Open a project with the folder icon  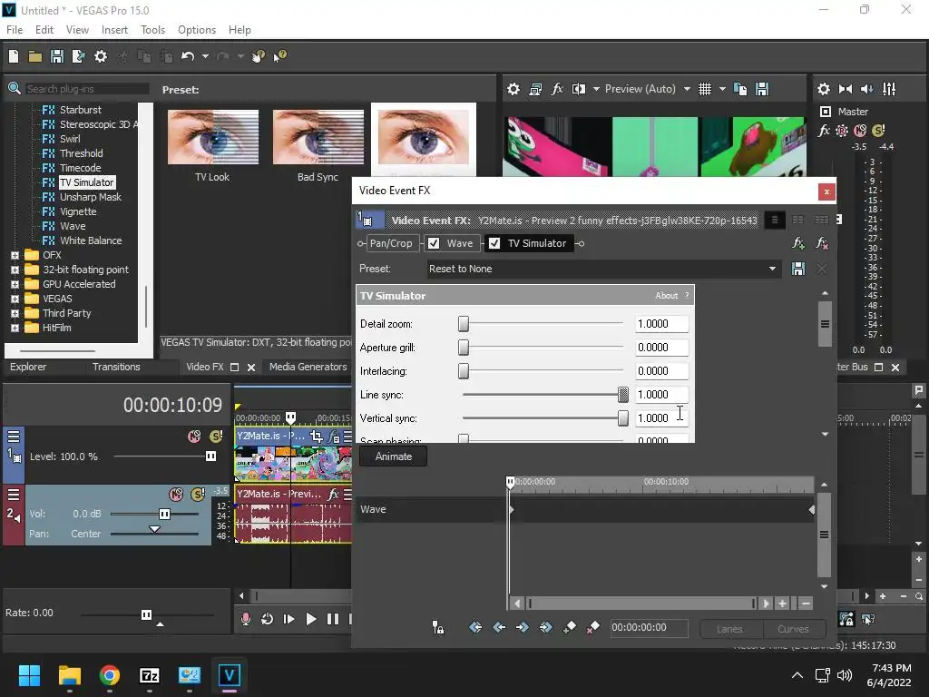click(x=35, y=56)
